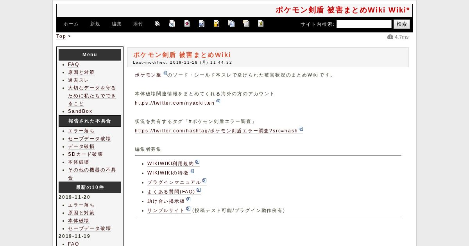Click the yellow question mark help icon
This screenshot has width=469, height=246.
(x=261, y=23)
